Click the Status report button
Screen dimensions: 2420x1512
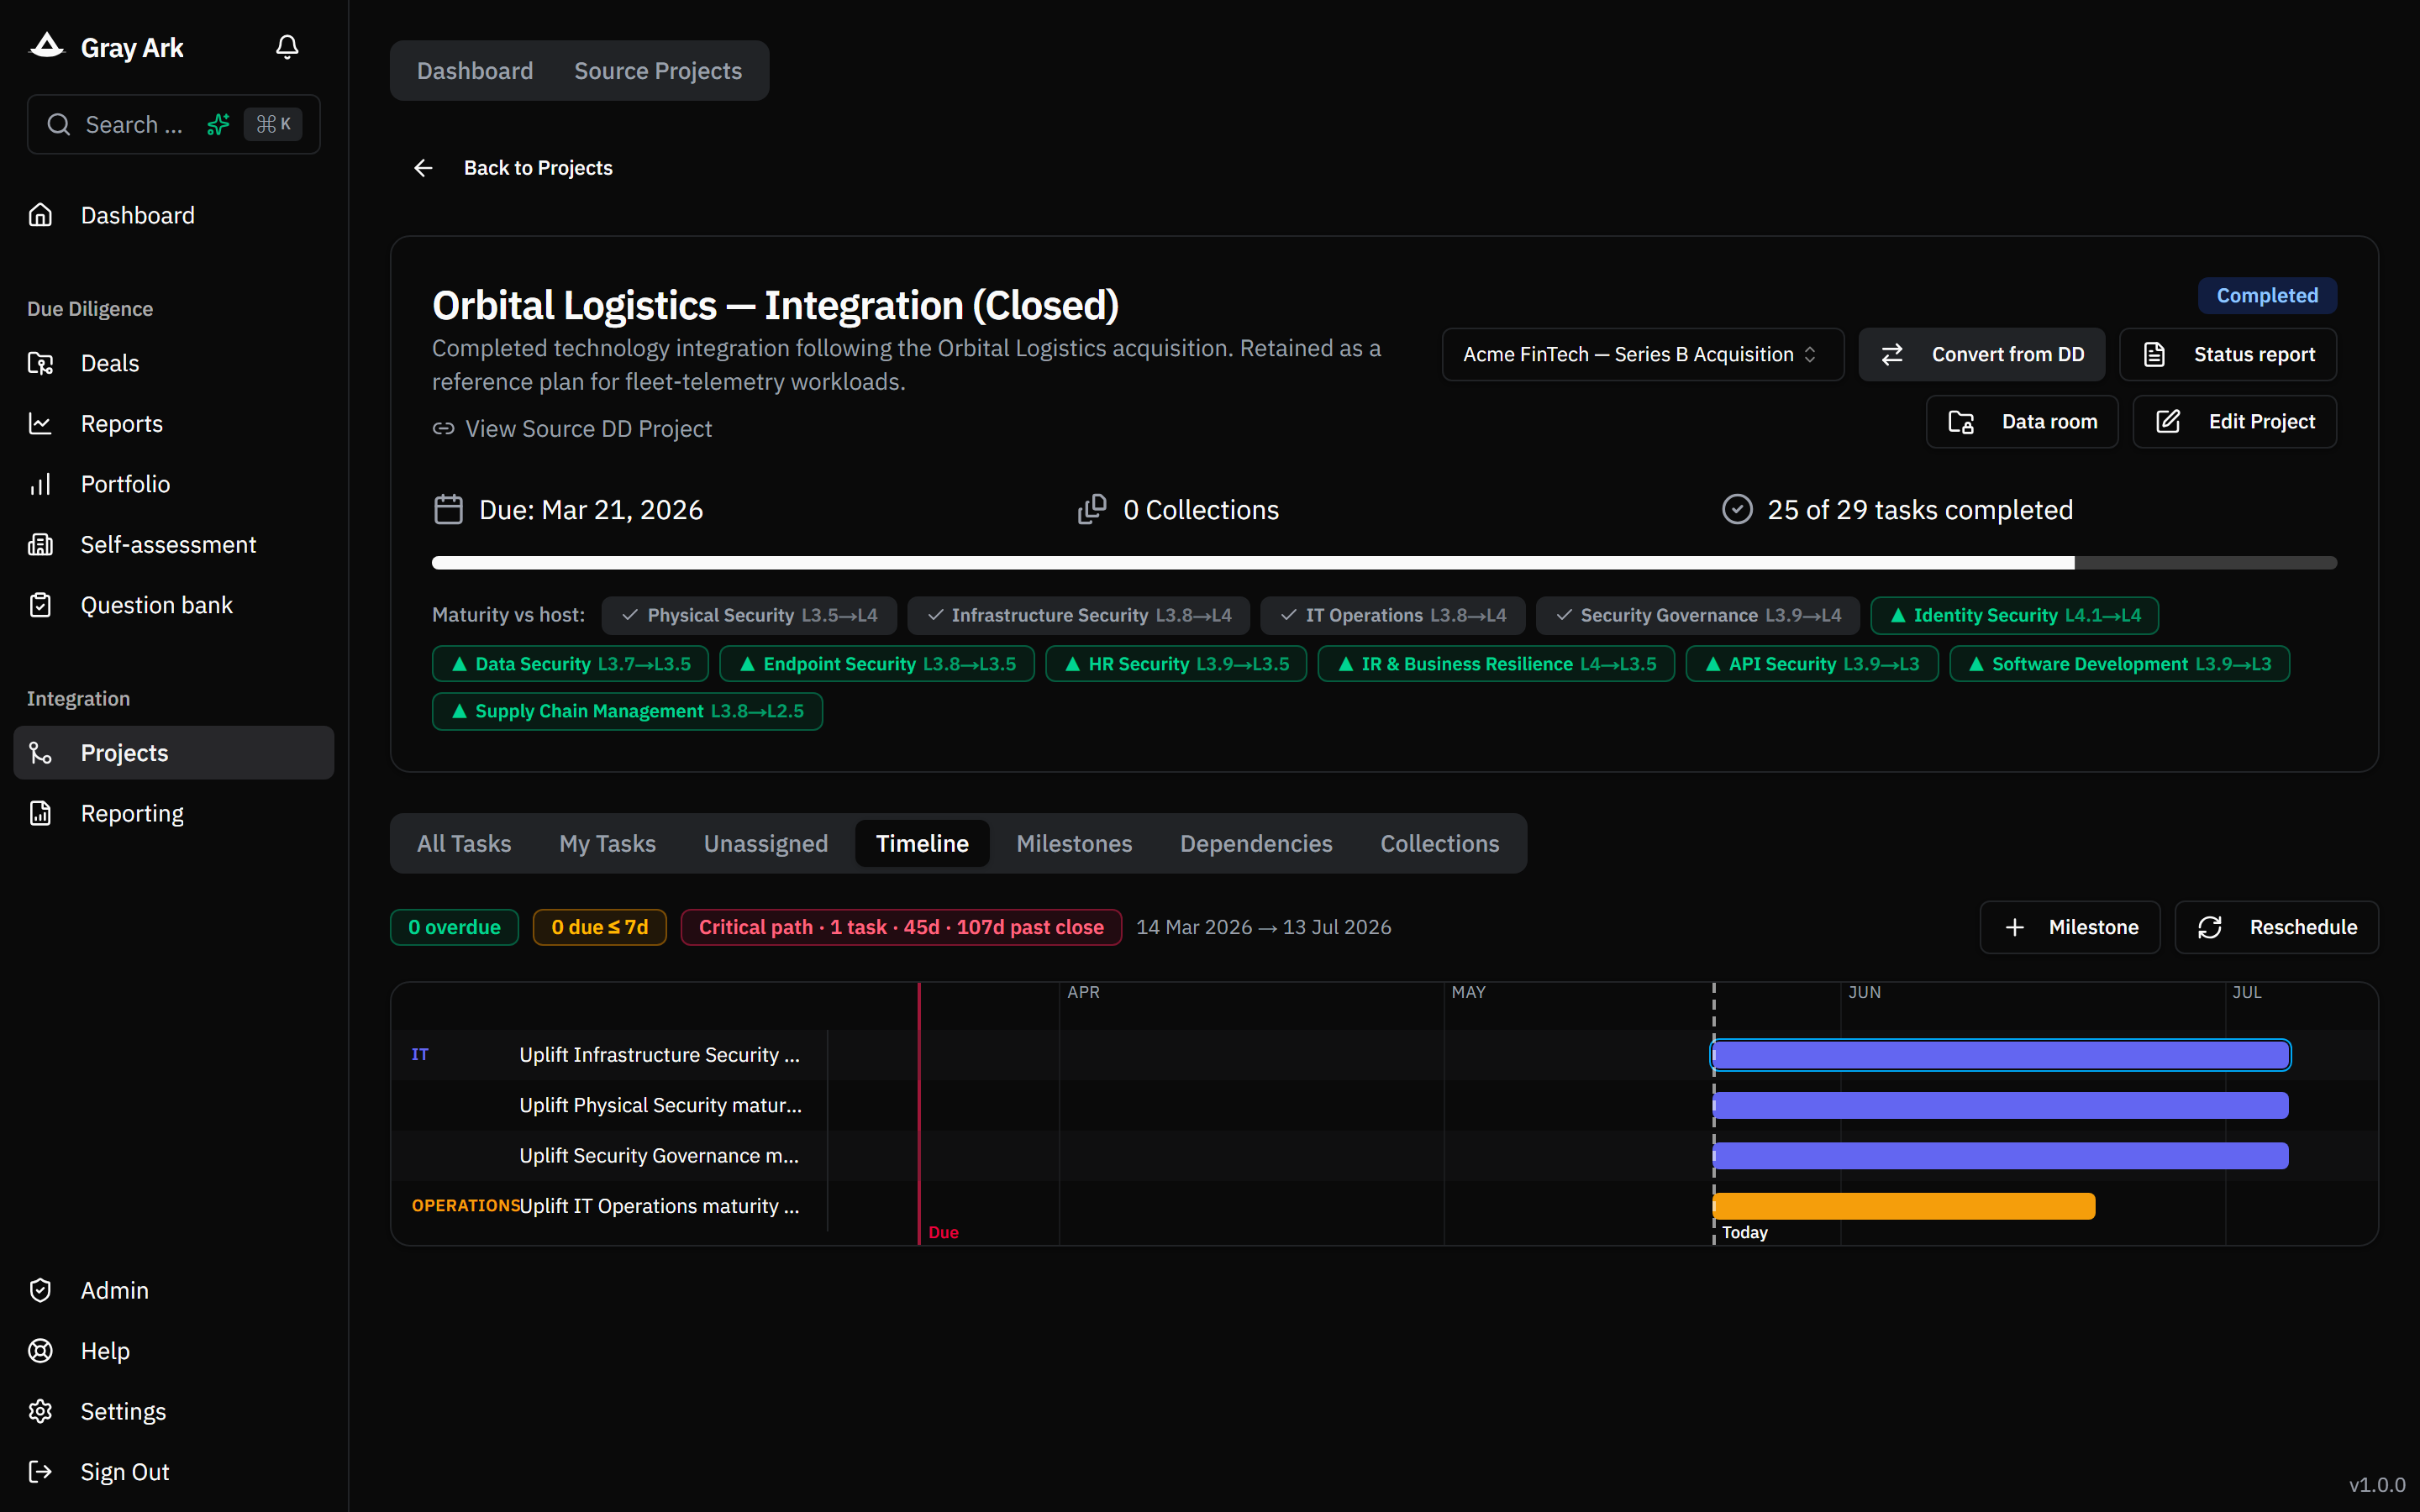(x=2227, y=354)
